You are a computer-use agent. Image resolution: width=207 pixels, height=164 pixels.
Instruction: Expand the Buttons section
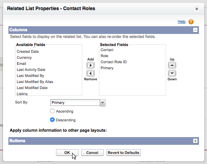[195, 141]
